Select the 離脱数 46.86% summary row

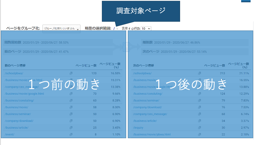click(195, 43)
